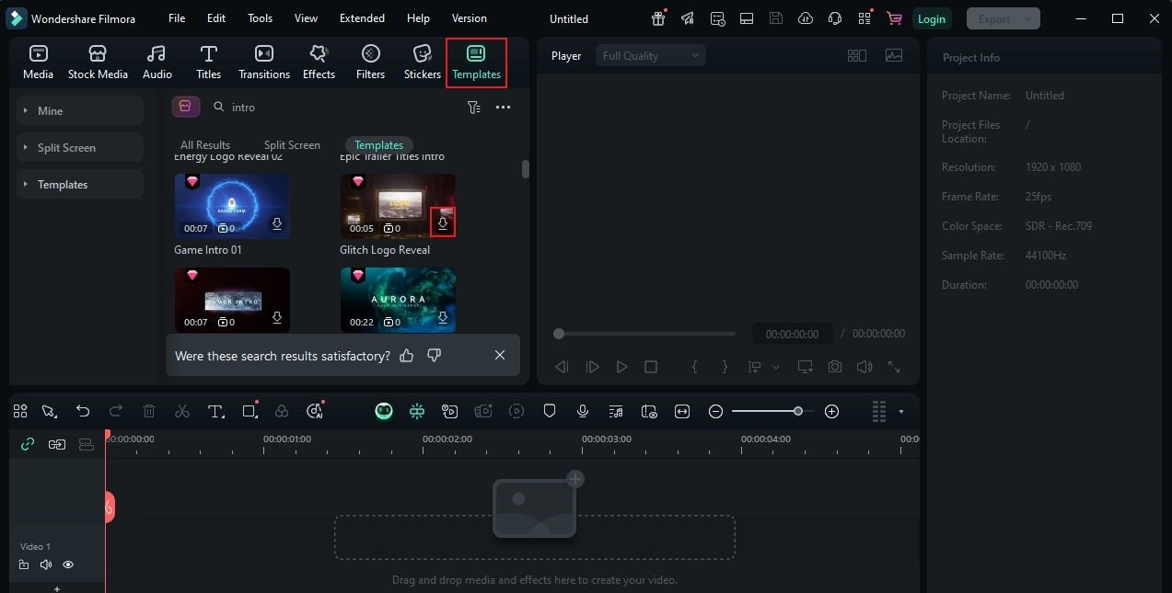Open the Transitions tab
The image size is (1172, 593).
click(x=264, y=63)
